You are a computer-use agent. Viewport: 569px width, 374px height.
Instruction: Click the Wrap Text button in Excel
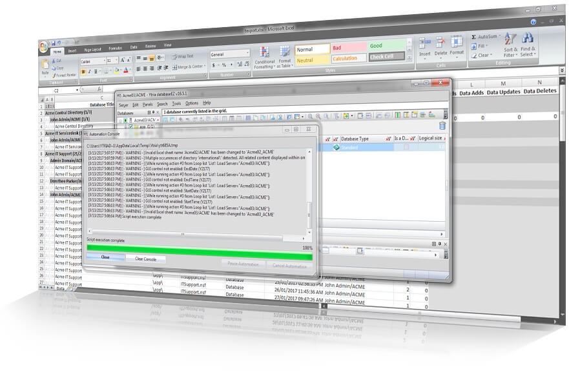click(x=183, y=57)
